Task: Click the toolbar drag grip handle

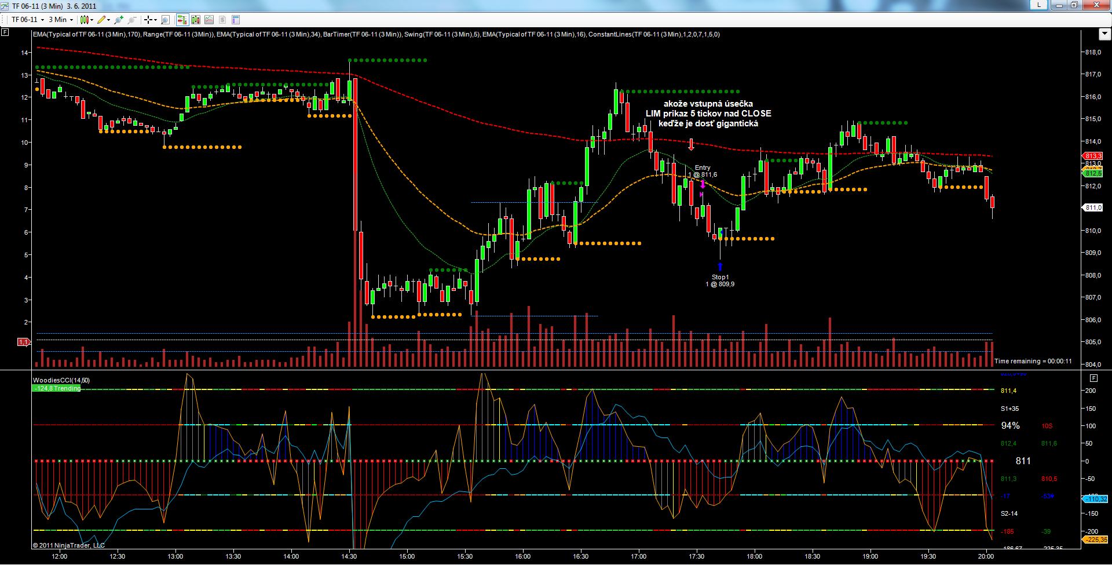Action: click(x=3, y=20)
